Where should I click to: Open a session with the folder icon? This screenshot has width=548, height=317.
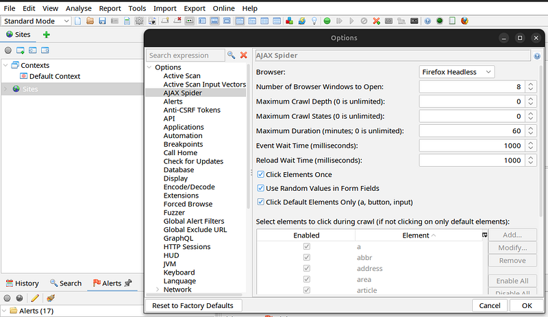90,21
